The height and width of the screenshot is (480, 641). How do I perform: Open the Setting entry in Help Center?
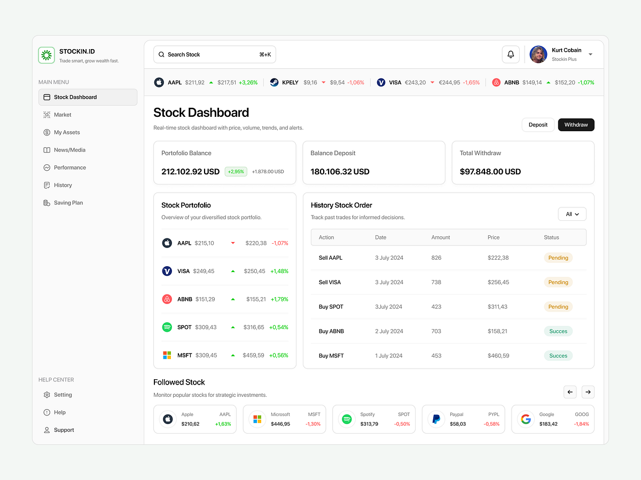click(x=46, y=395)
